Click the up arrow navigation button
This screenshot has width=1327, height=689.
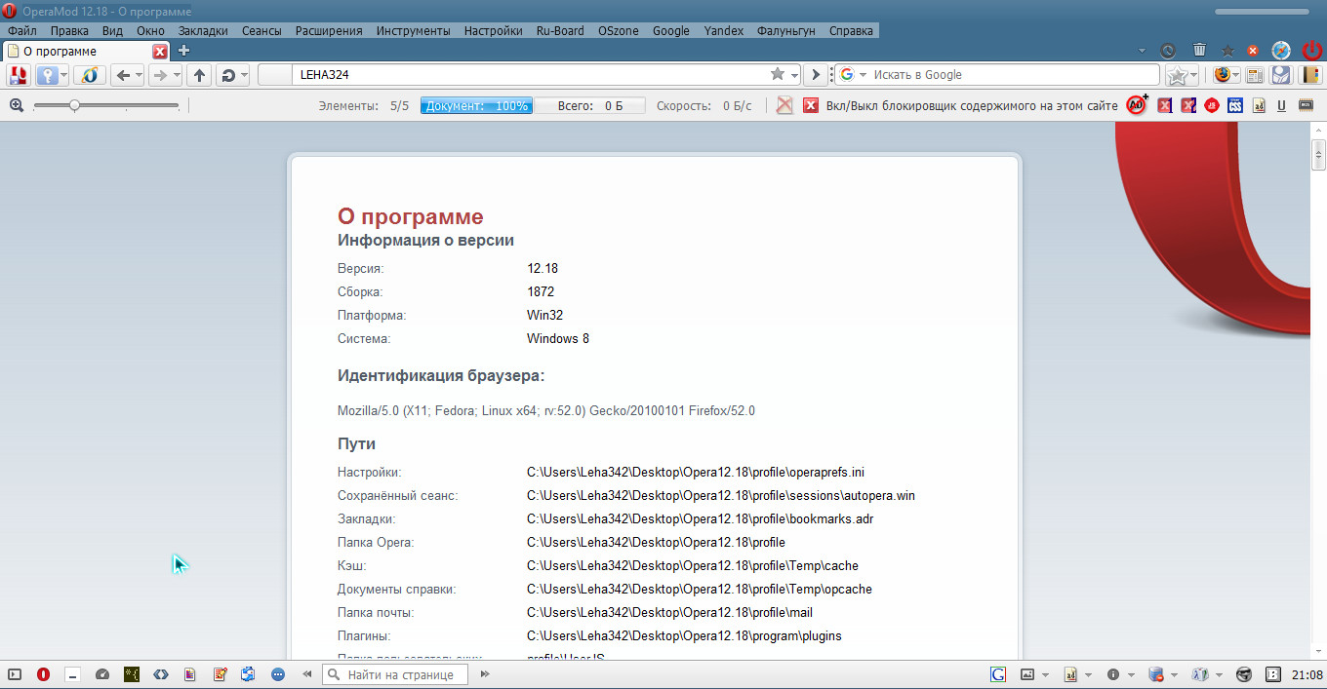(x=199, y=75)
